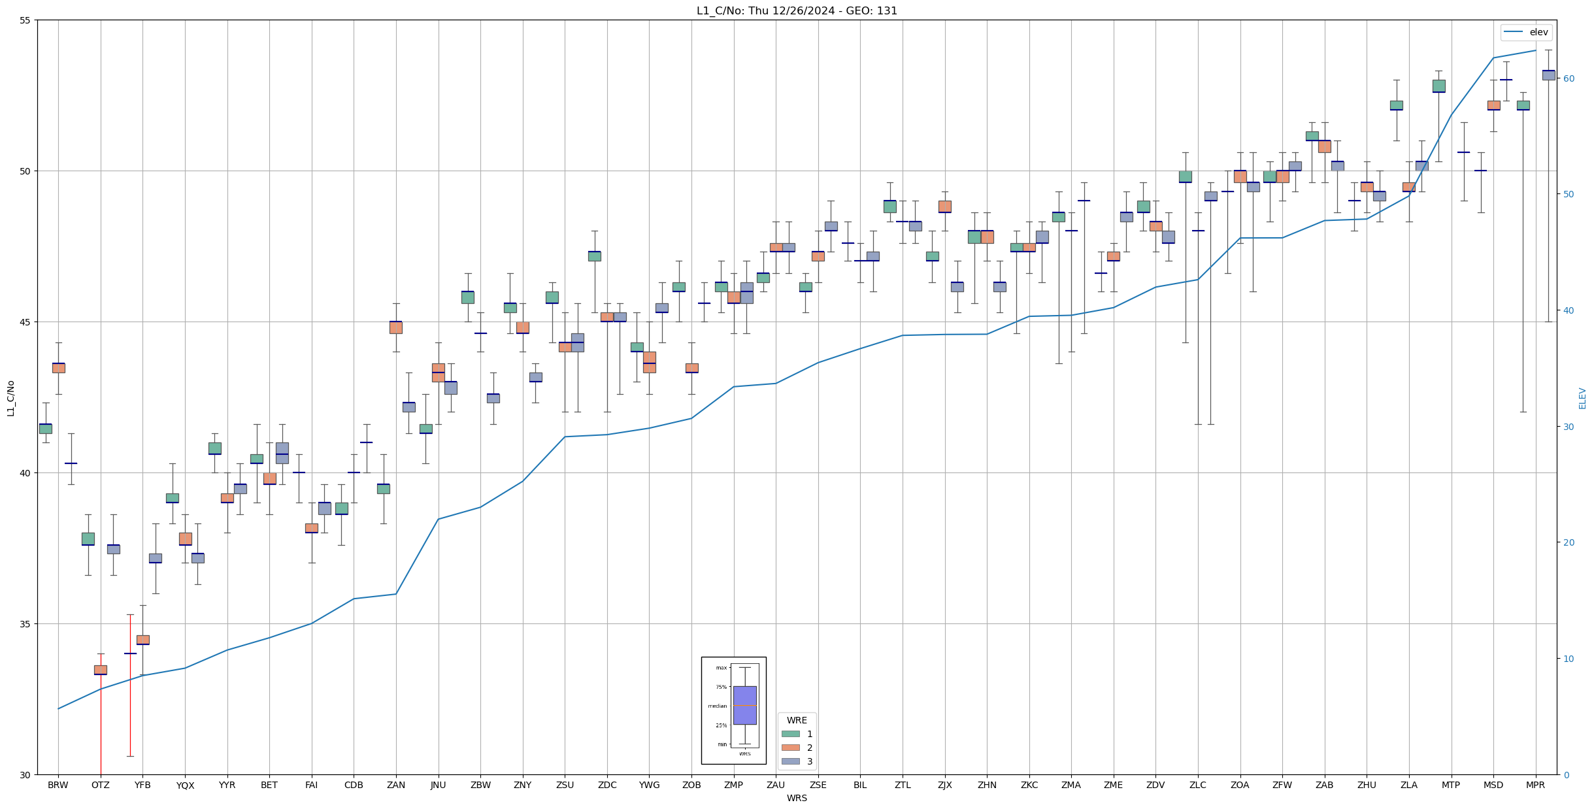The height and width of the screenshot is (809, 1594).
Task: Click the median label in boxplot key
Action: (717, 706)
